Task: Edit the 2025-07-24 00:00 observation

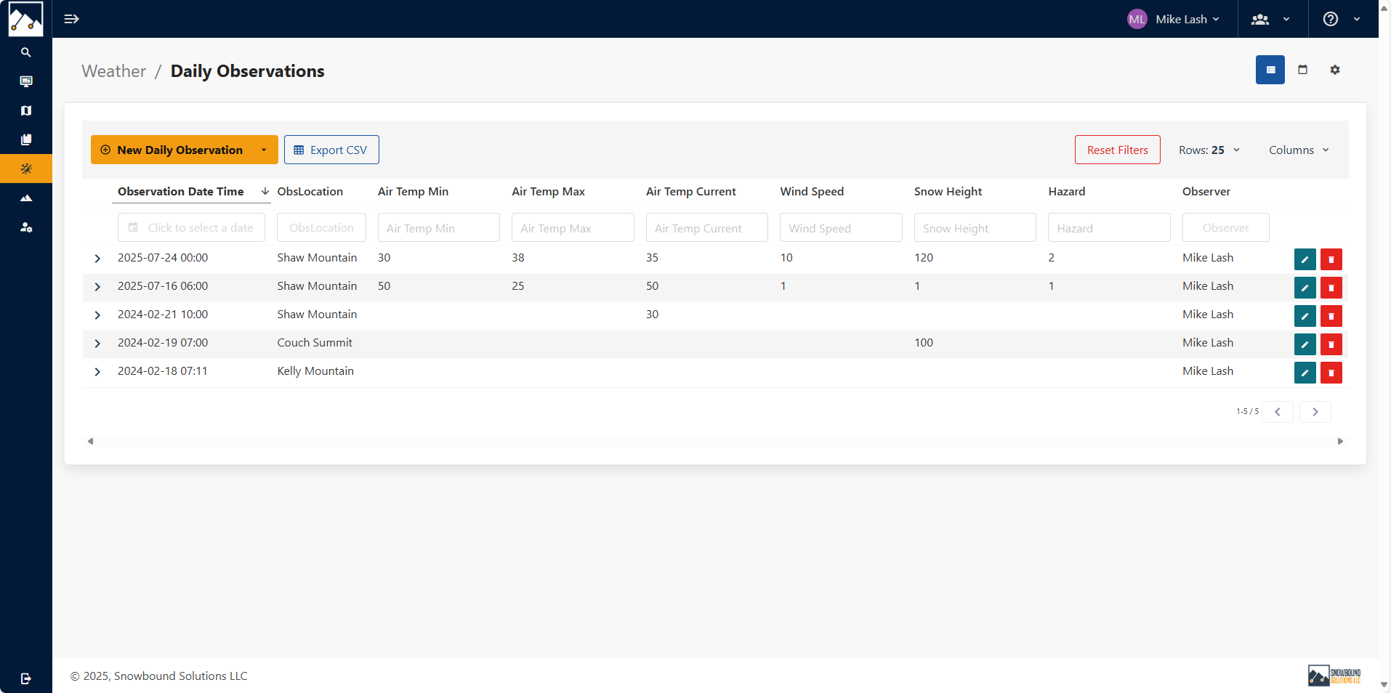Action: [1305, 259]
